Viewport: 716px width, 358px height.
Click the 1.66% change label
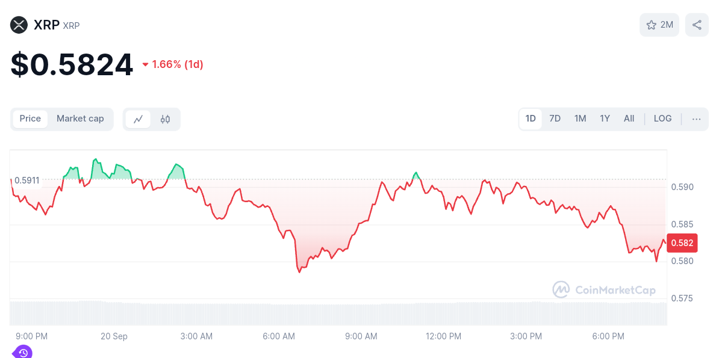(x=178, y=64)
